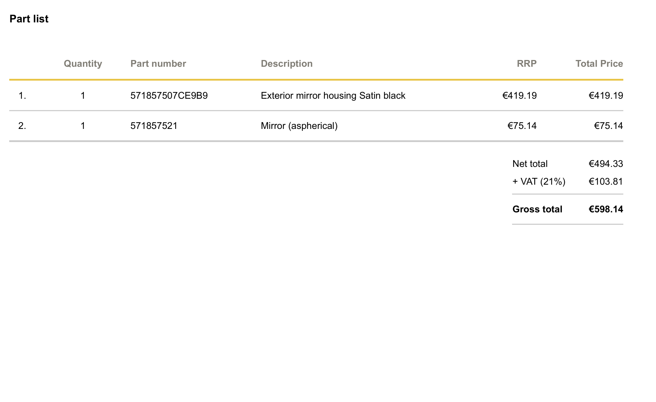This screenshot has width=656, height=402.
Task: Click the Description column header
Action: pyautogui.click(x=287, y=64)
